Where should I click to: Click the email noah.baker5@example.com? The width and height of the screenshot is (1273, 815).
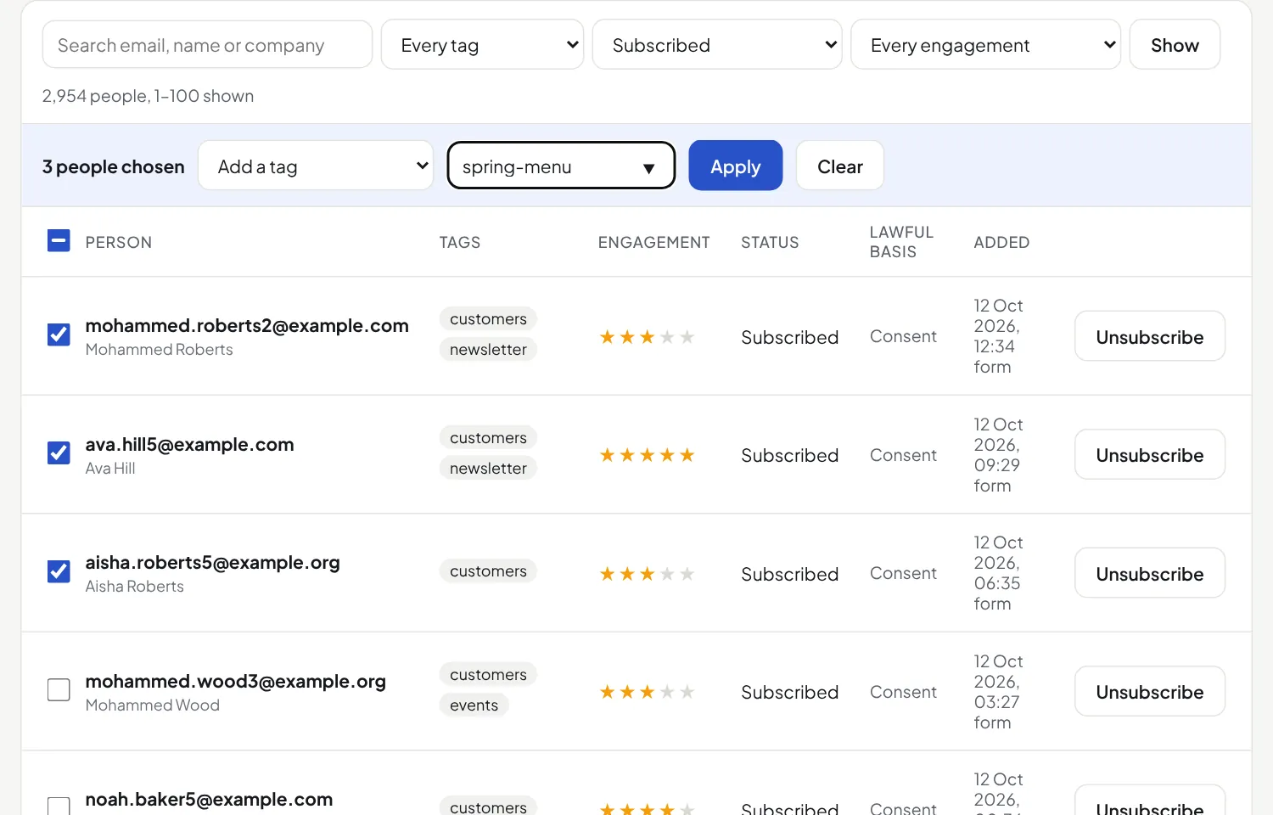pyautogui.click(x=209, y=799)
